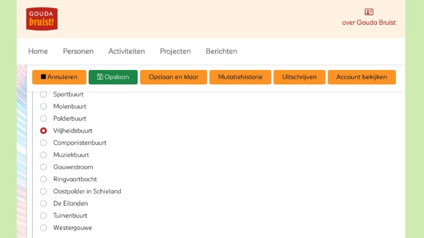
Task: Navigate to Projecten
Action: [175, 51]
